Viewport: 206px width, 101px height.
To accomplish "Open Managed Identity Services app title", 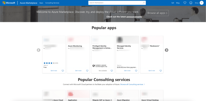I will pos(124,47).
